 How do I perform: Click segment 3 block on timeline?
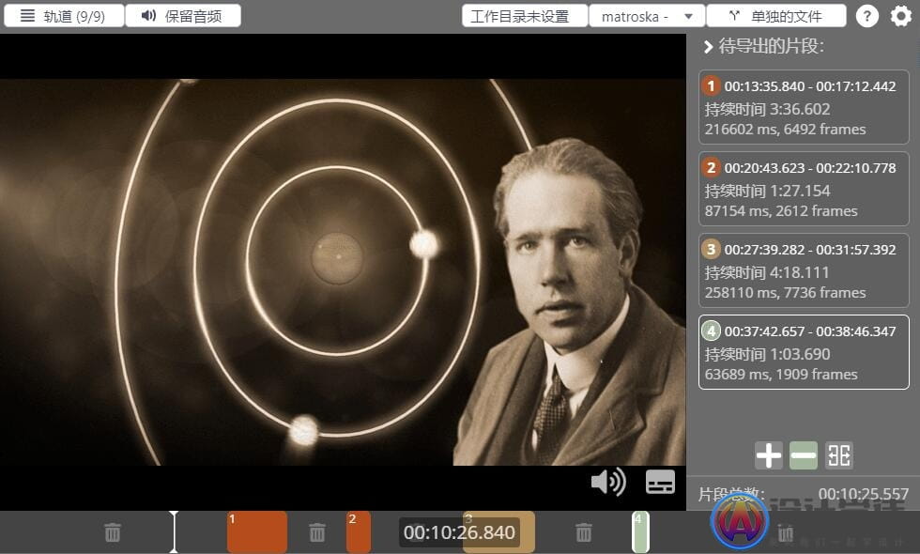point(498,532)
